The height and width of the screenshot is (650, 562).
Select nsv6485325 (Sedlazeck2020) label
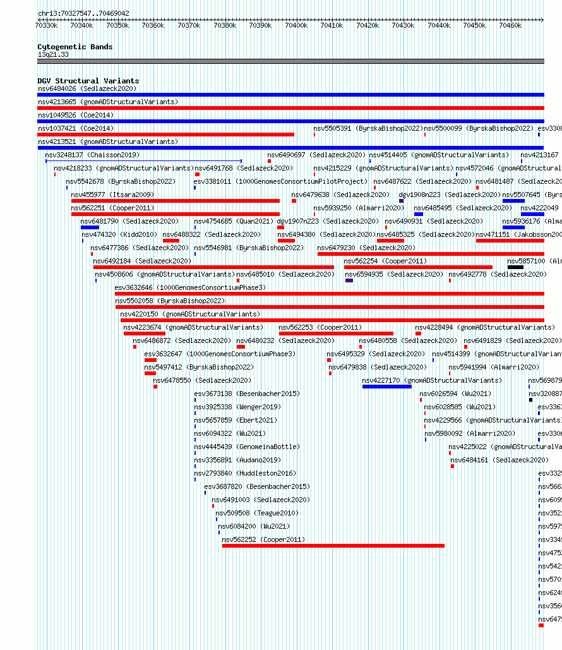425,234
